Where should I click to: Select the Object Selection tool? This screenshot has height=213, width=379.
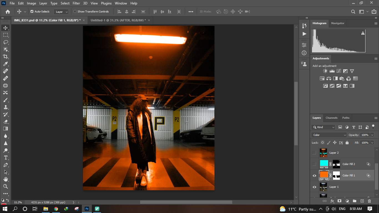(x=6, y=49)
